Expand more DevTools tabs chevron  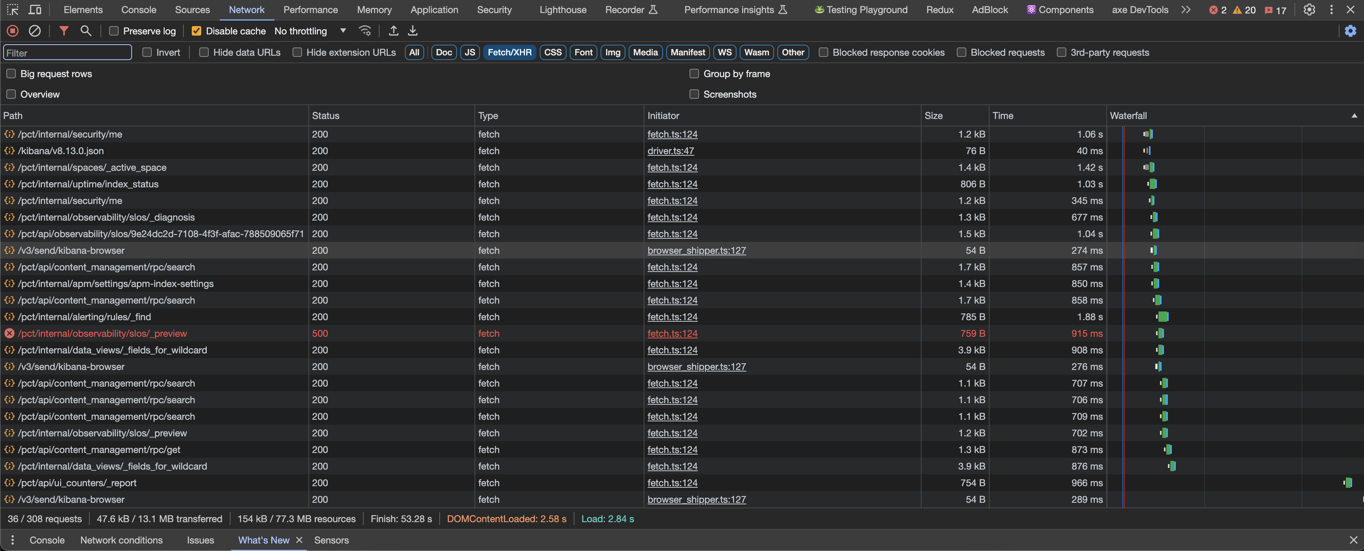click(1186, 9)
